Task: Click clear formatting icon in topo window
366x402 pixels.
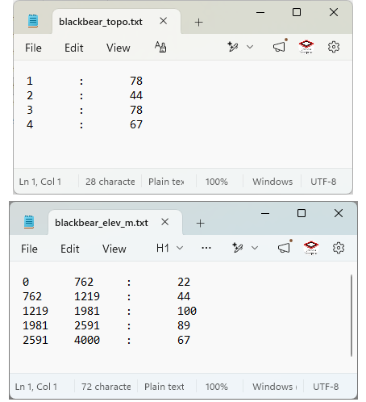Action: coord(160,47)
